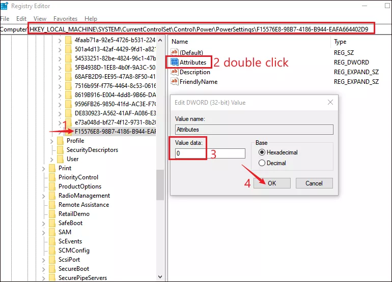
Task: Expand the Profile key
Action: (51, 141)
